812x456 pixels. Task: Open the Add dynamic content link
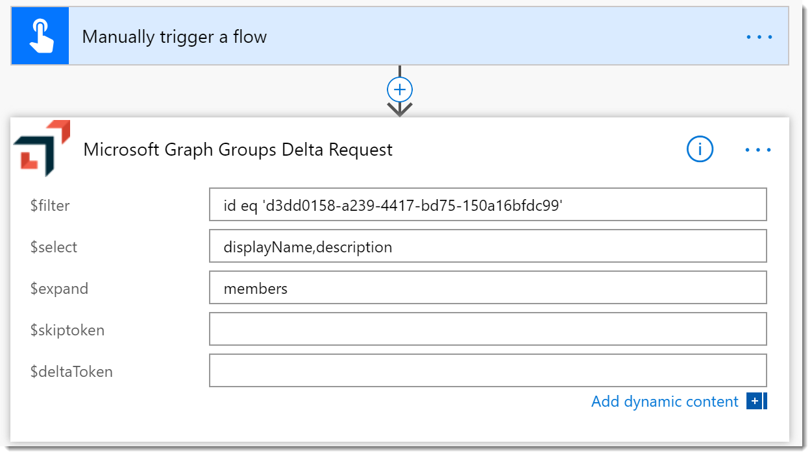pyautogui.click(x=665, y=402)
